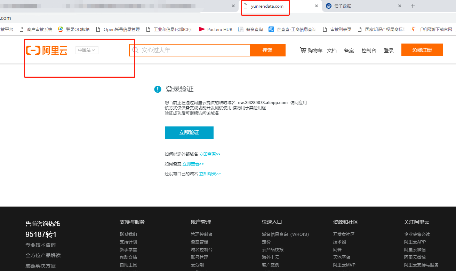Open footer link 阿里云支持与服务

(x=421, y=265)
